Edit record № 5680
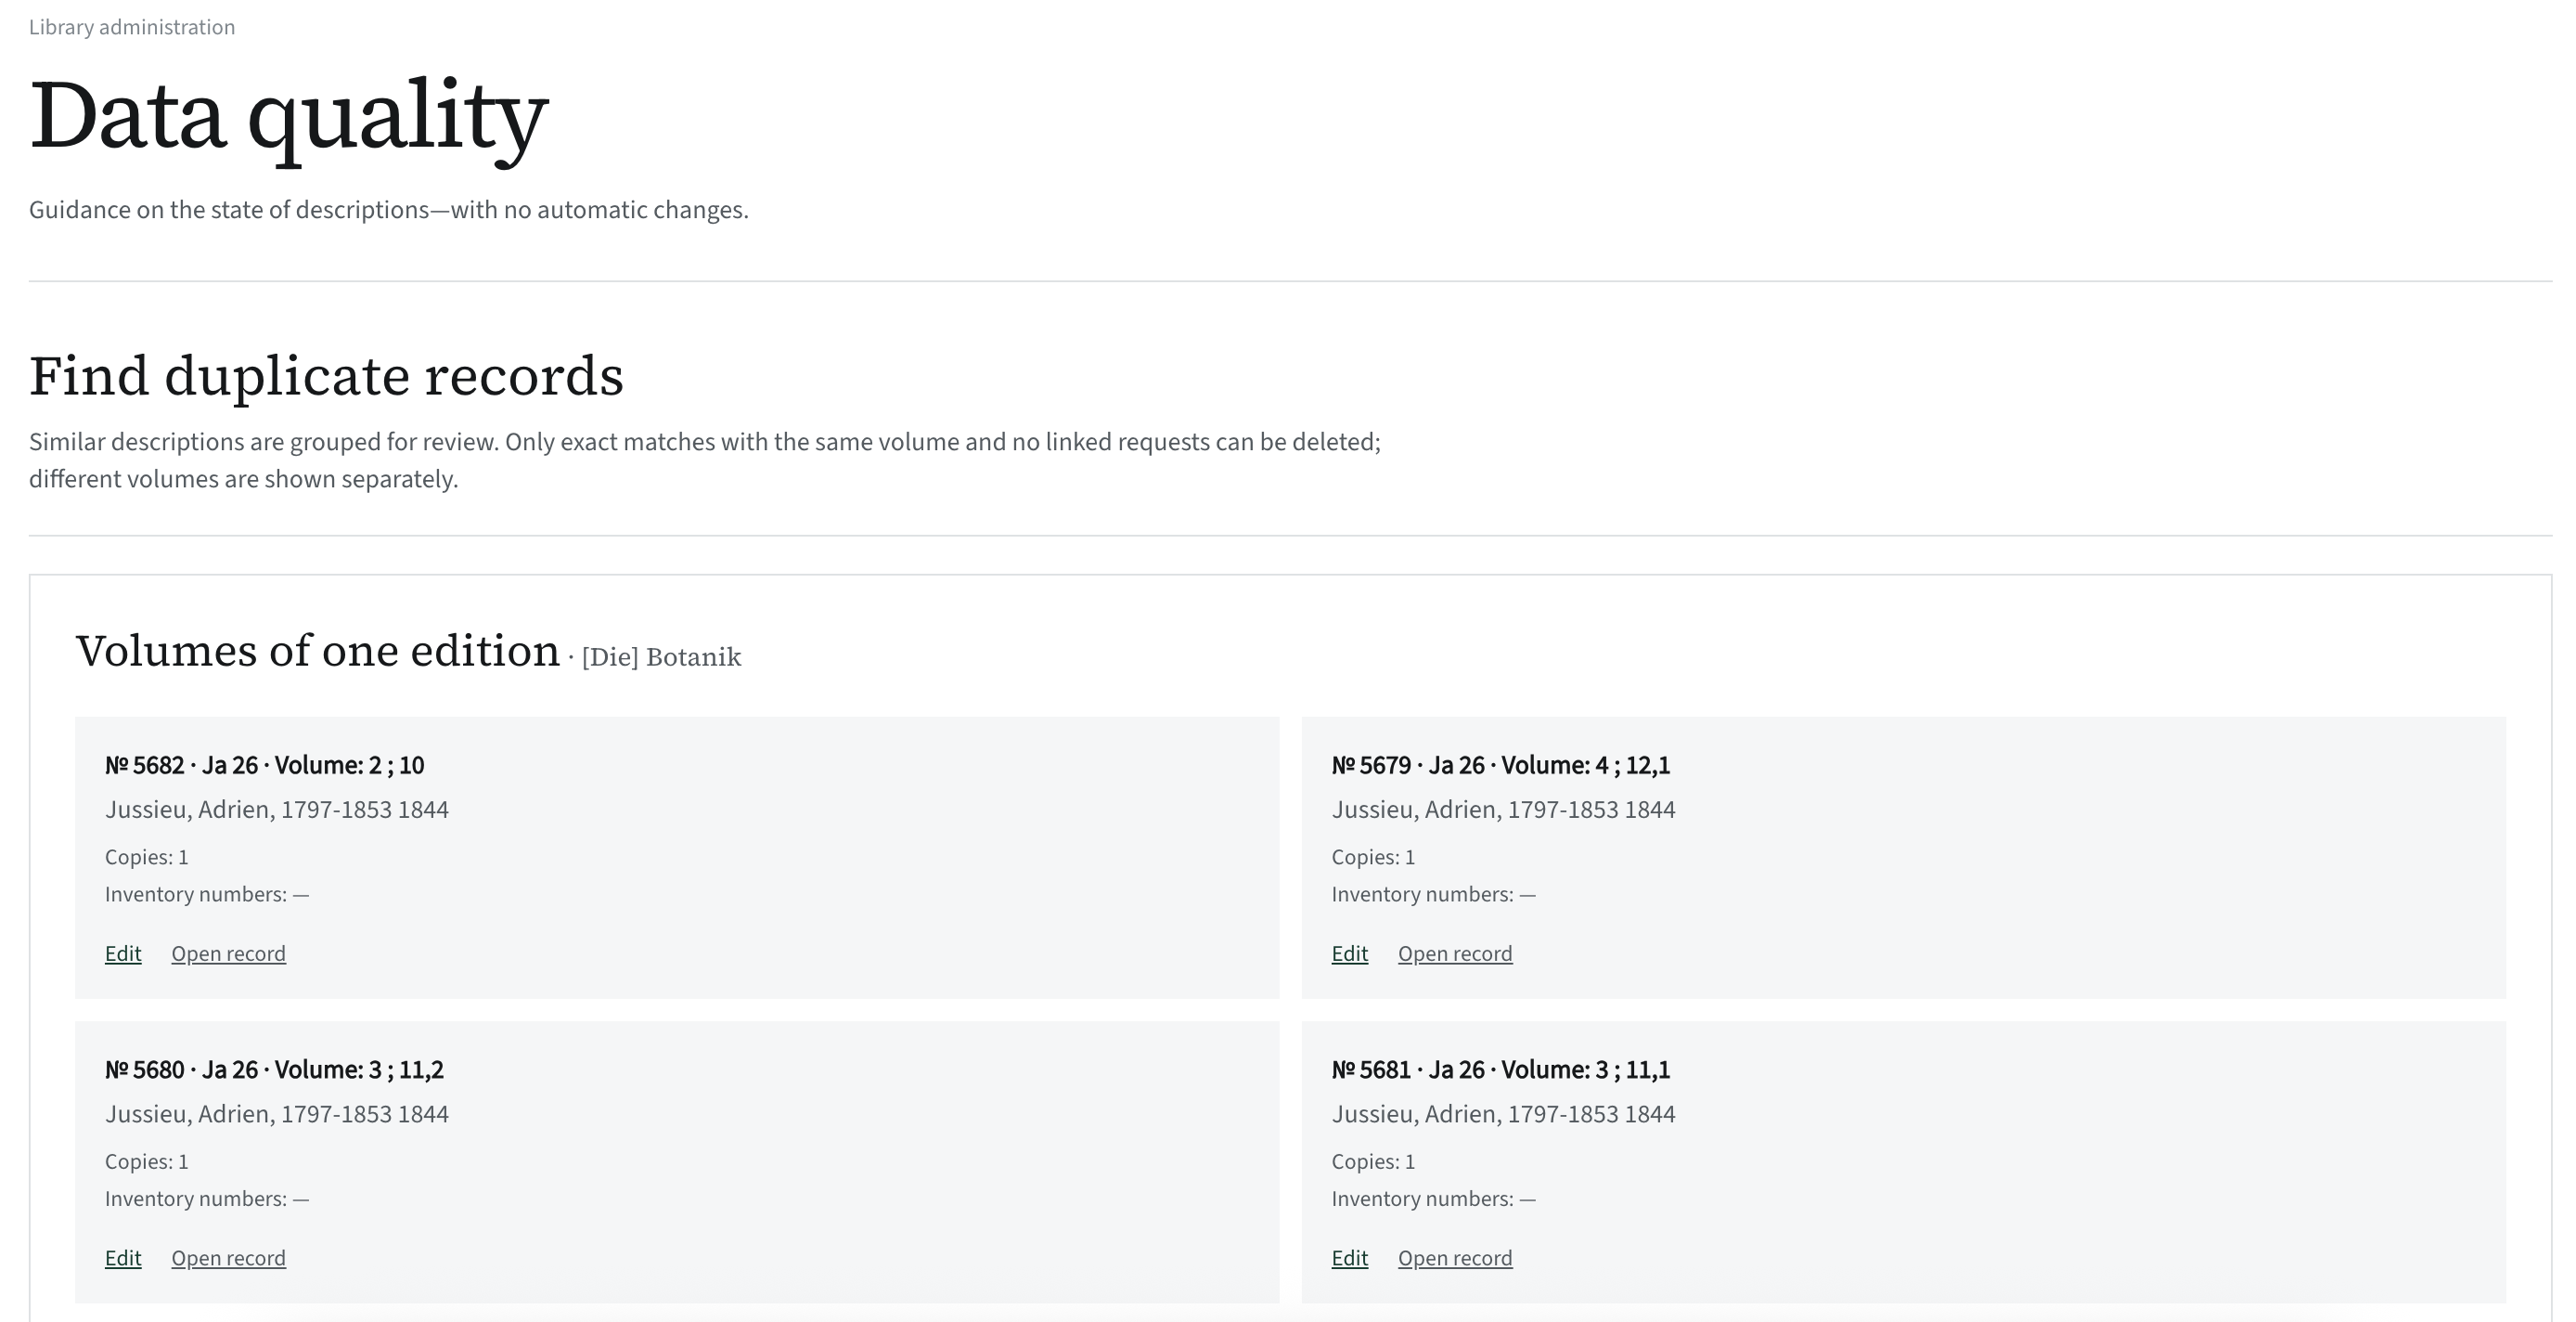 coord(123,1258)
